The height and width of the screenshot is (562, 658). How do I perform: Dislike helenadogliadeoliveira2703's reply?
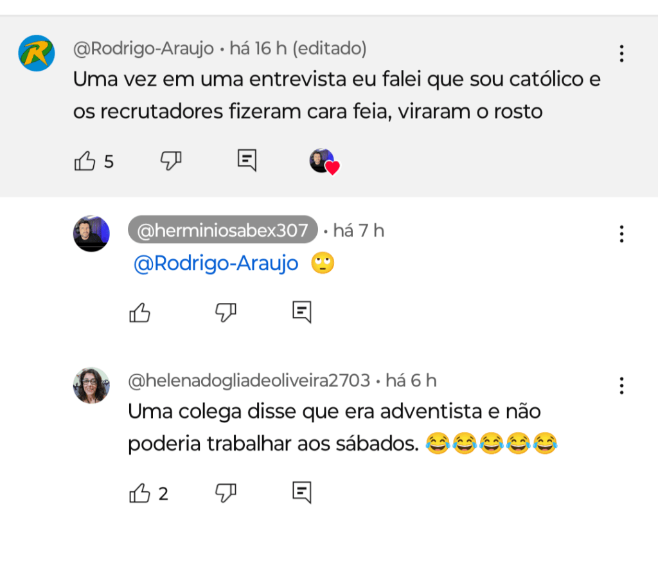pyautogui.click(x=225, y=493)
